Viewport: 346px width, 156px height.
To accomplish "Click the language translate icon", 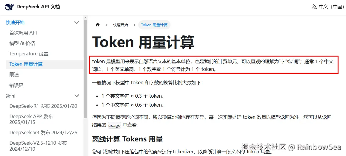I will [x=314, y=7].
